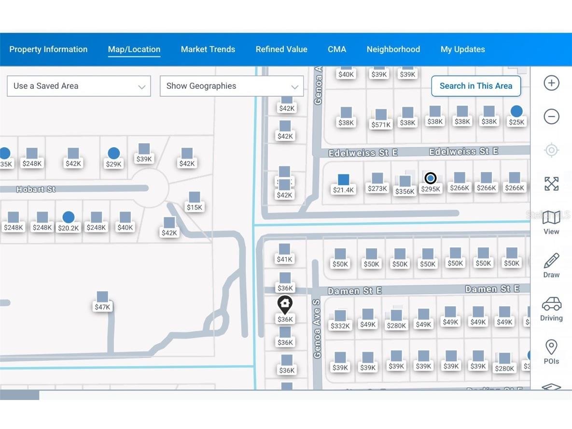Switch to the Property Information tab
Screen dimensions: 572x429
click(x=48, y=49)
